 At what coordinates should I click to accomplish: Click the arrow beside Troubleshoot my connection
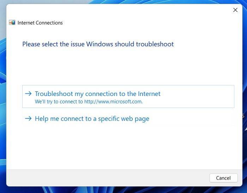coord(28,94)
